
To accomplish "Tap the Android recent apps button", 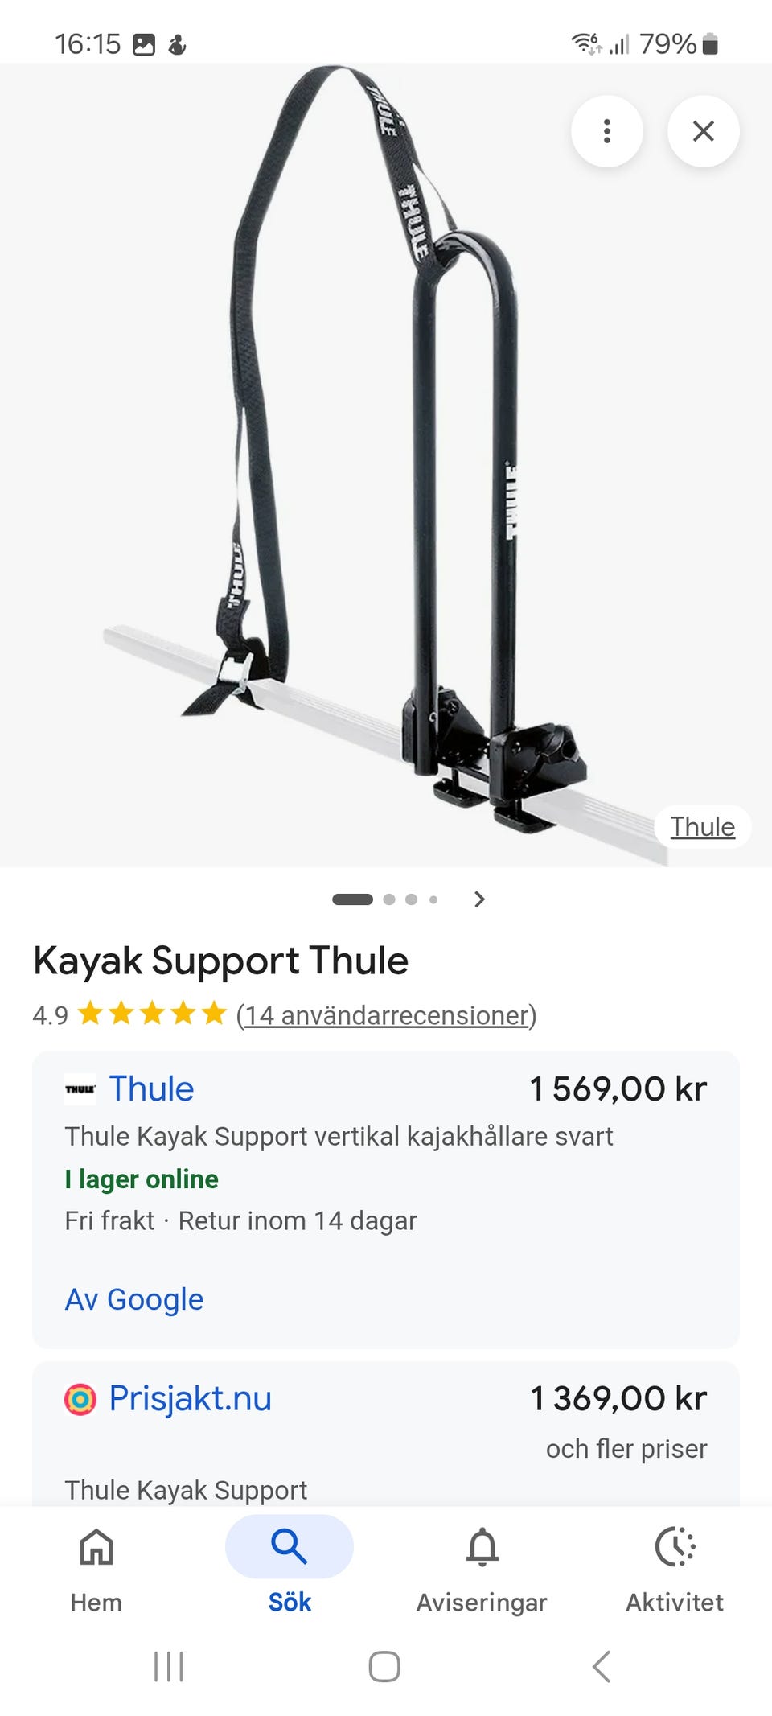I will [x=169, y=1666].
